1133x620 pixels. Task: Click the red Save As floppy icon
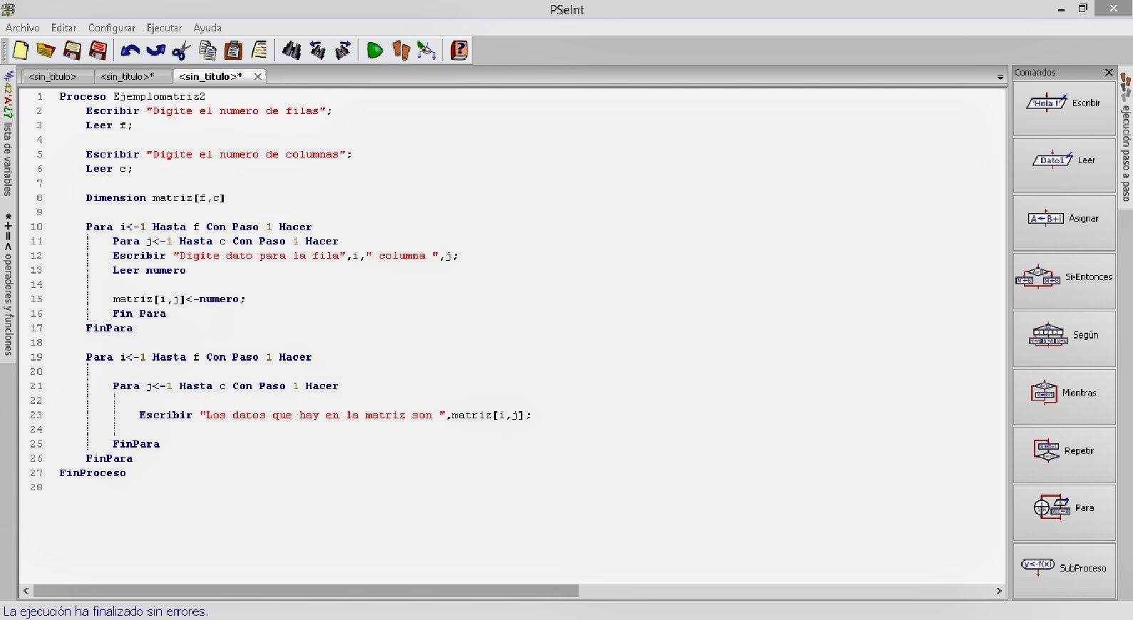[98, 51]
